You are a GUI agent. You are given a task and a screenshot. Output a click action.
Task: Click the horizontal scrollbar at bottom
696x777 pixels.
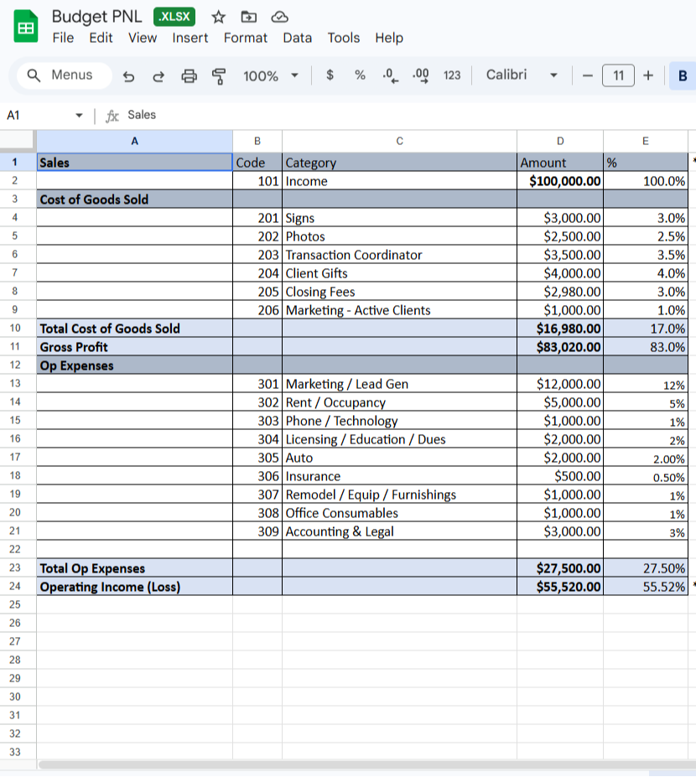366,764
